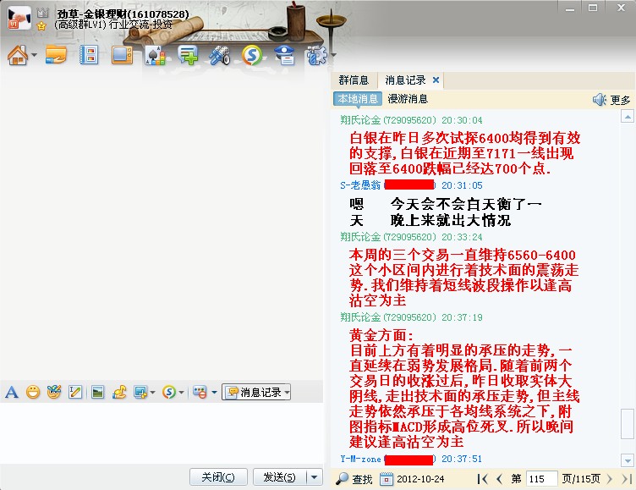This screenshot has width=636, height=490.
Task: Click the page number input field
Action: click(x=542, y=479)
